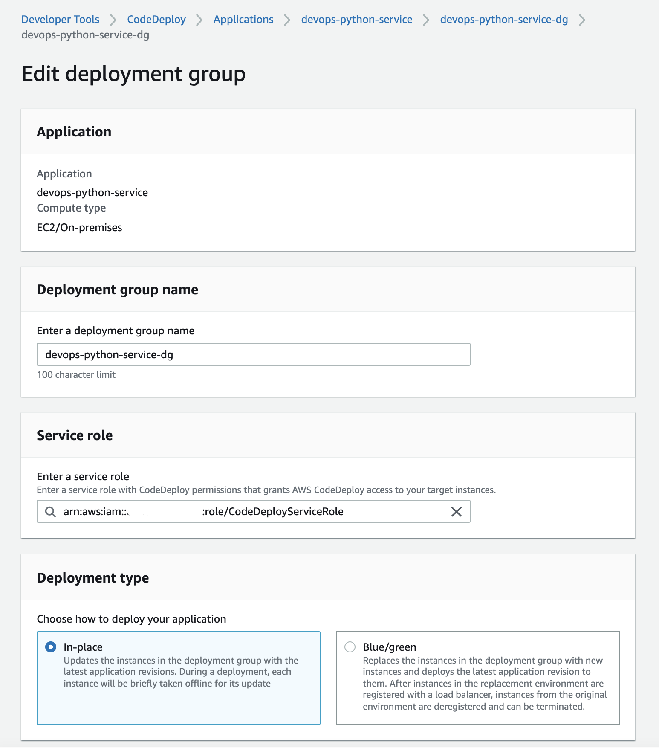The height and width of the screenshot is (748, 659).
Task: Open the Applications breadcrumb link
Action: tap(243, 20)
